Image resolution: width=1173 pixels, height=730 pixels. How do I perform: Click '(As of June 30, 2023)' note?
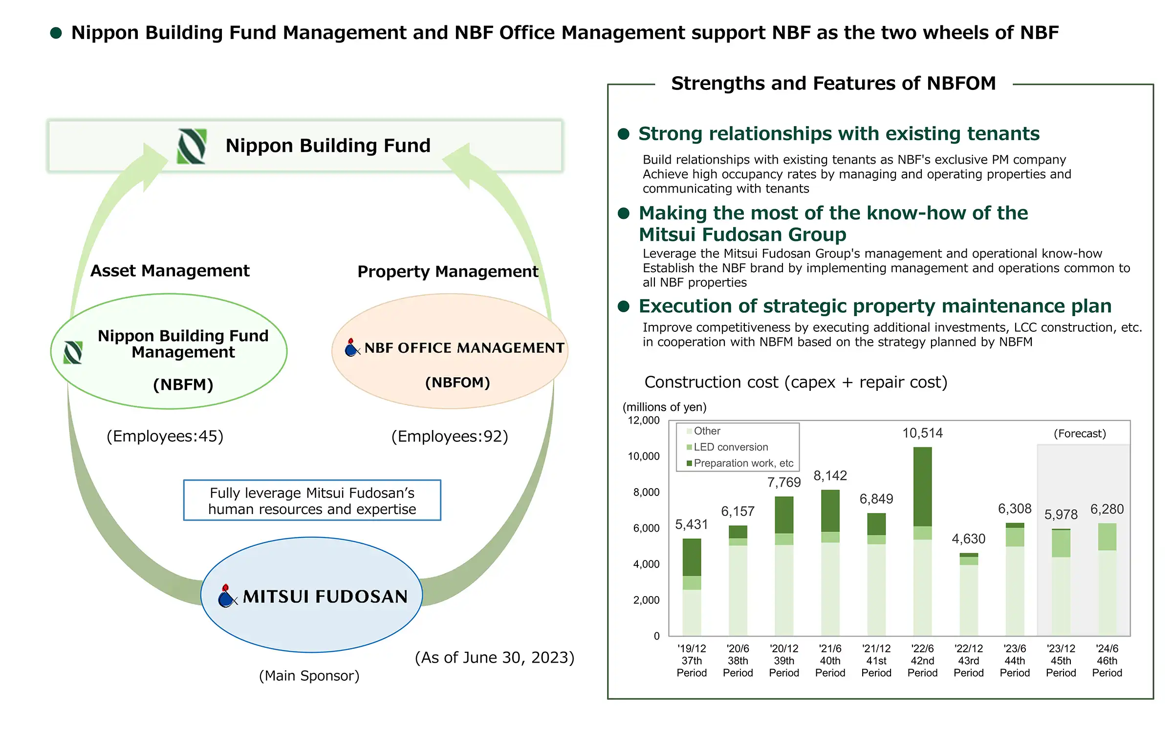495,658
